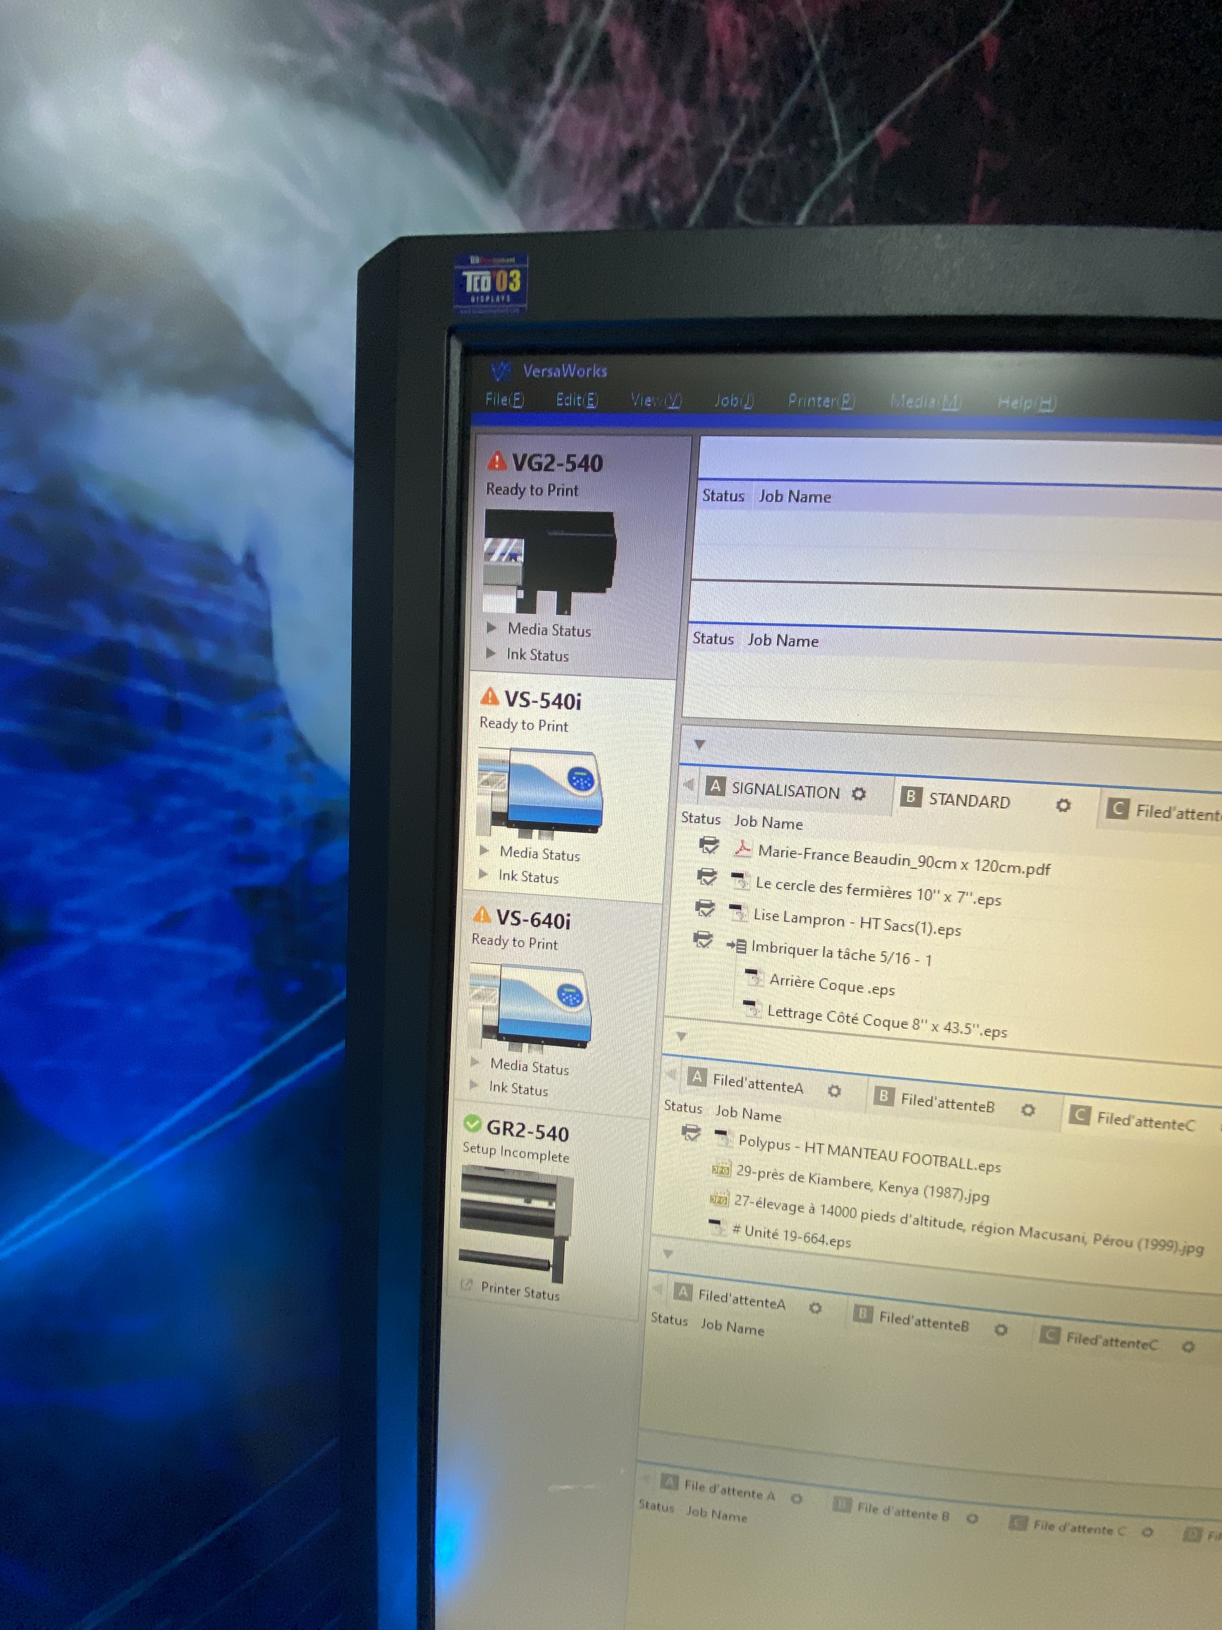The width and height of the screenshot is (1222, 1630).
Task: Open the Edit(E) menu
Action: tap(577, 399)
